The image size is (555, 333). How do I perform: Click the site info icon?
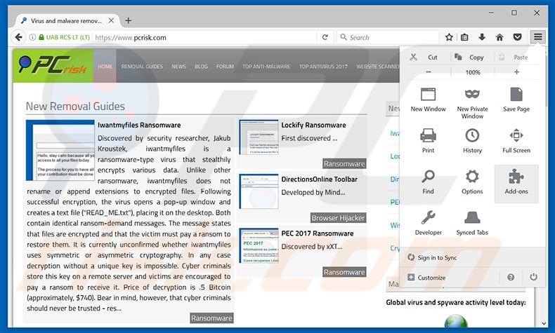point(32,37)
